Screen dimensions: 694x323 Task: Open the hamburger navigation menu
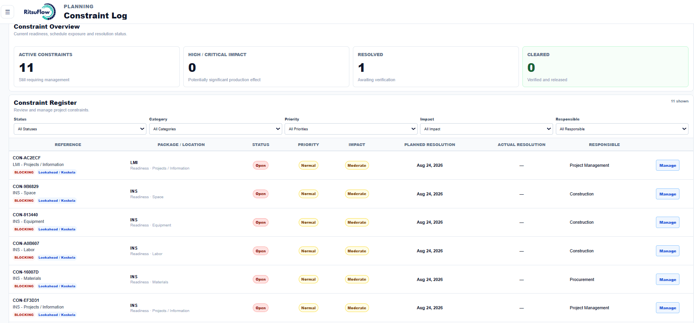pos(7,12)
